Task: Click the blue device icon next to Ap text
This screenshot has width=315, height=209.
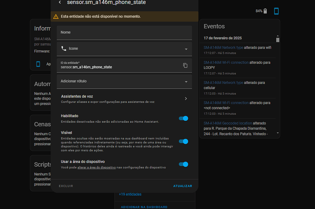Action: point(38,64)
